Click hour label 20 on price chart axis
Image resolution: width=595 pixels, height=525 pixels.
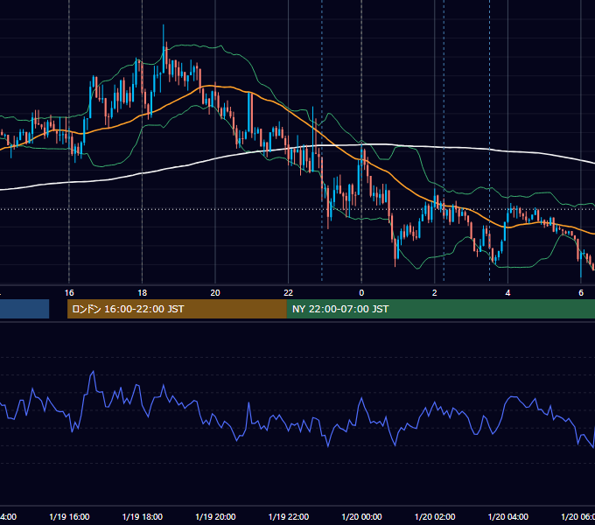click(x=215, y=293)
